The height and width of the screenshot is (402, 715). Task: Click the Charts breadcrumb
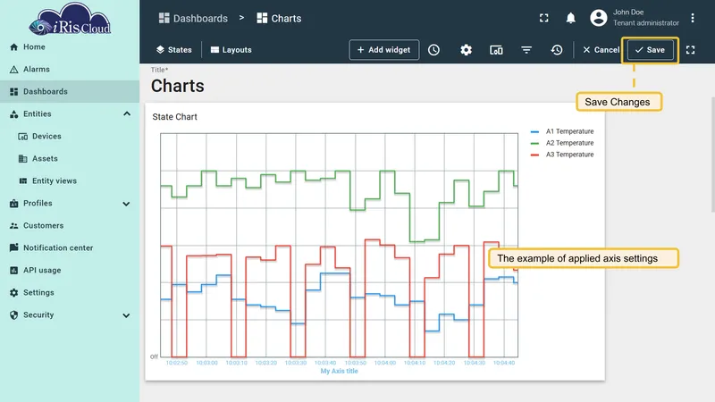click(279, 18)
